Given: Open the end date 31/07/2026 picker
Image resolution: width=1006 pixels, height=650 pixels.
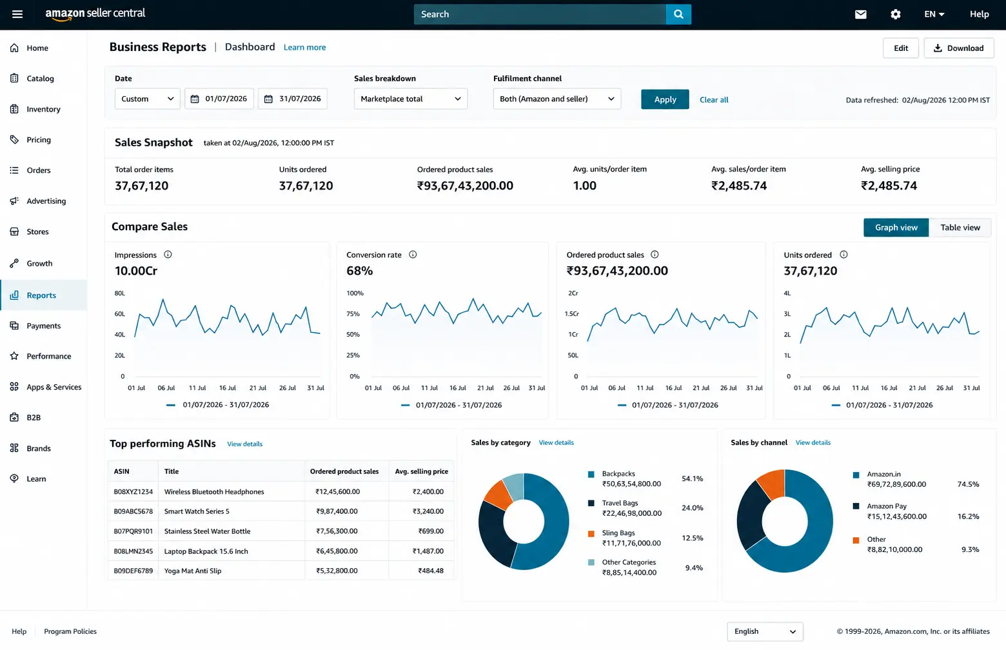Looking at the screenshot, I should tap(293, 99).
